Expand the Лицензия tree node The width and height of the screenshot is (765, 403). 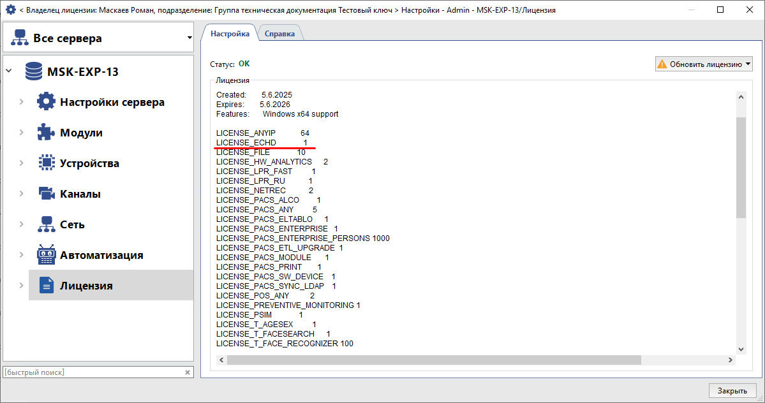point(22,285)
